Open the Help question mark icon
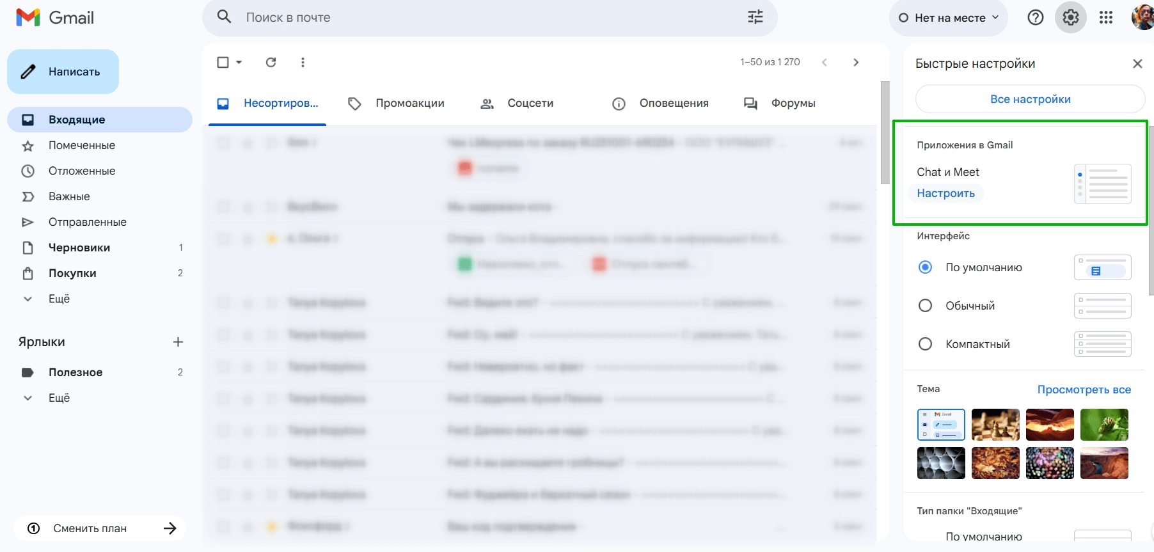 [x=1035, y=17]
